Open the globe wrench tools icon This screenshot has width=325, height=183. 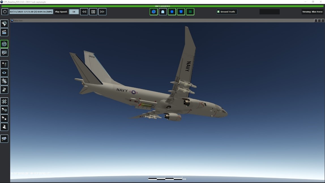point(4,23)
